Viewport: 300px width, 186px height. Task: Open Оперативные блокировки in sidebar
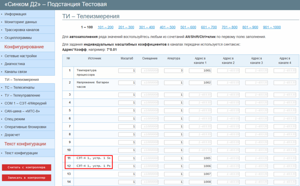tap(25, 127)
